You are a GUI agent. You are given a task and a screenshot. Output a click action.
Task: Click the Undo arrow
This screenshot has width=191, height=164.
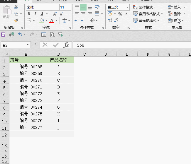20,35
